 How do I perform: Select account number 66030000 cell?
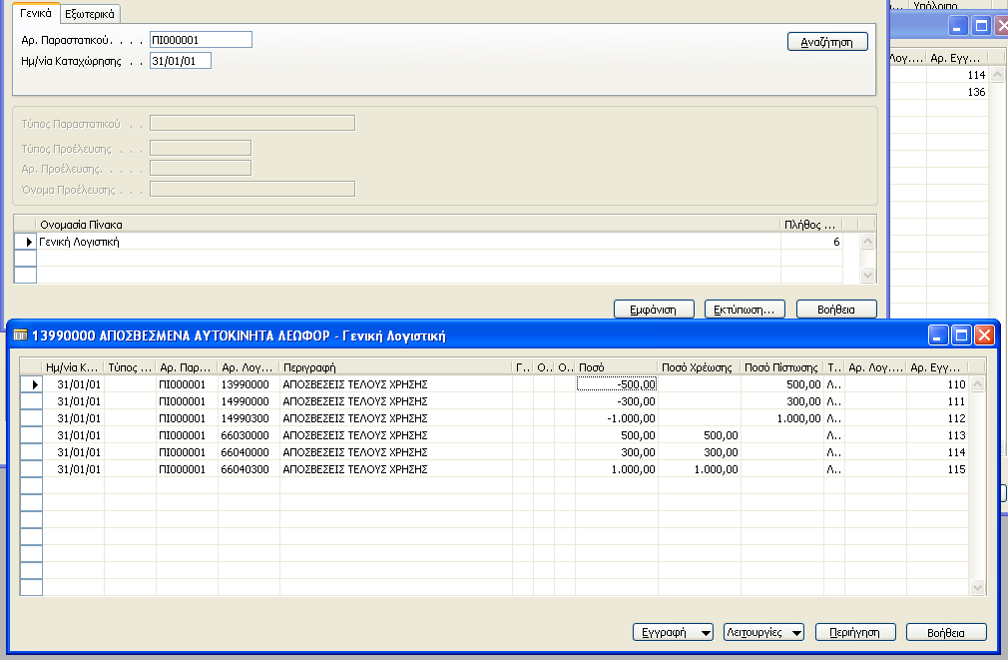(249, 435)
